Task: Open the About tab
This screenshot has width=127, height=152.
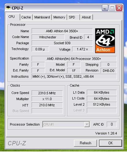Action: (86, 17)
